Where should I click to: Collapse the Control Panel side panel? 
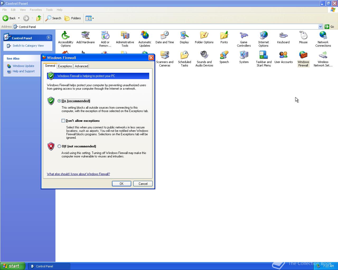coord(49,38)
